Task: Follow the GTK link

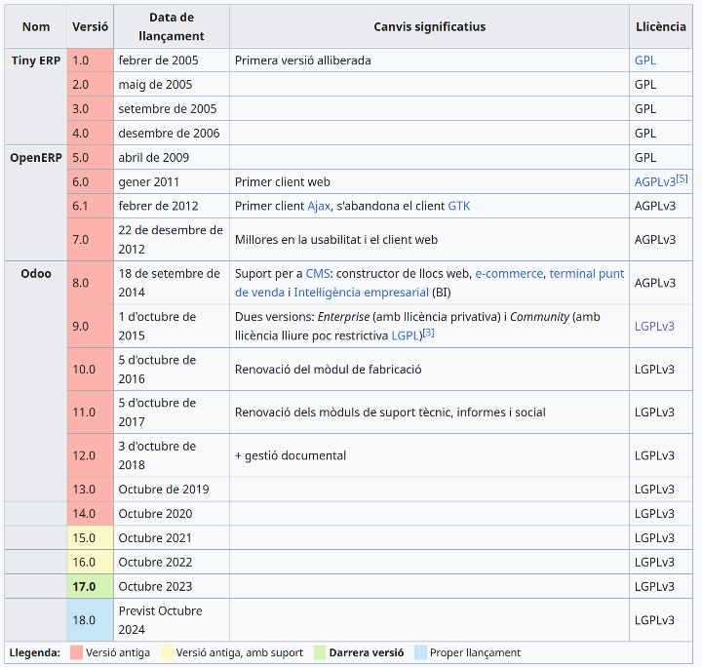Action: 459,206
